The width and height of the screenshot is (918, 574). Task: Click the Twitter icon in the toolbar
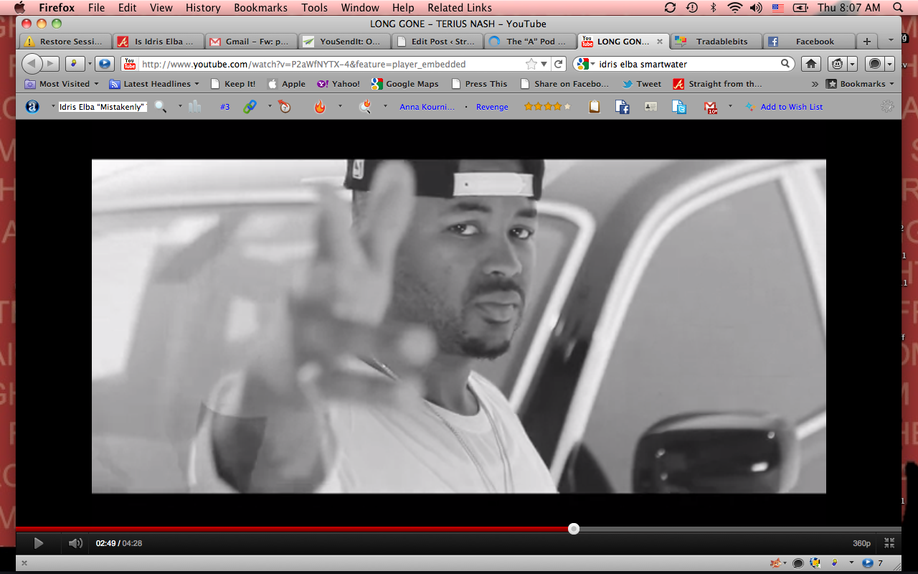point(679,107)
